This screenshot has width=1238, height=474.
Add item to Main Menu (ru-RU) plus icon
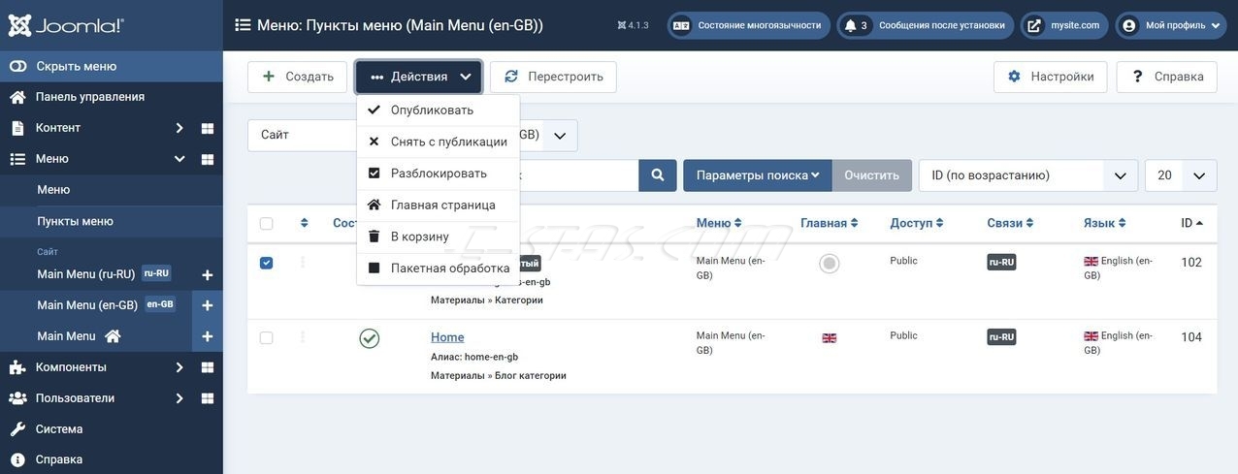pyautogui.click(x=208, y=275)
